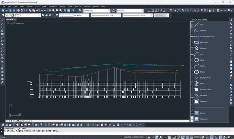Screen dimensions: 234x139
Task: Switch to the Layout1 tab
Action: 27,121
